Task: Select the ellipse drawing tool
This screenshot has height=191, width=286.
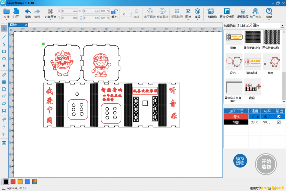Action: tap(4, 59)
